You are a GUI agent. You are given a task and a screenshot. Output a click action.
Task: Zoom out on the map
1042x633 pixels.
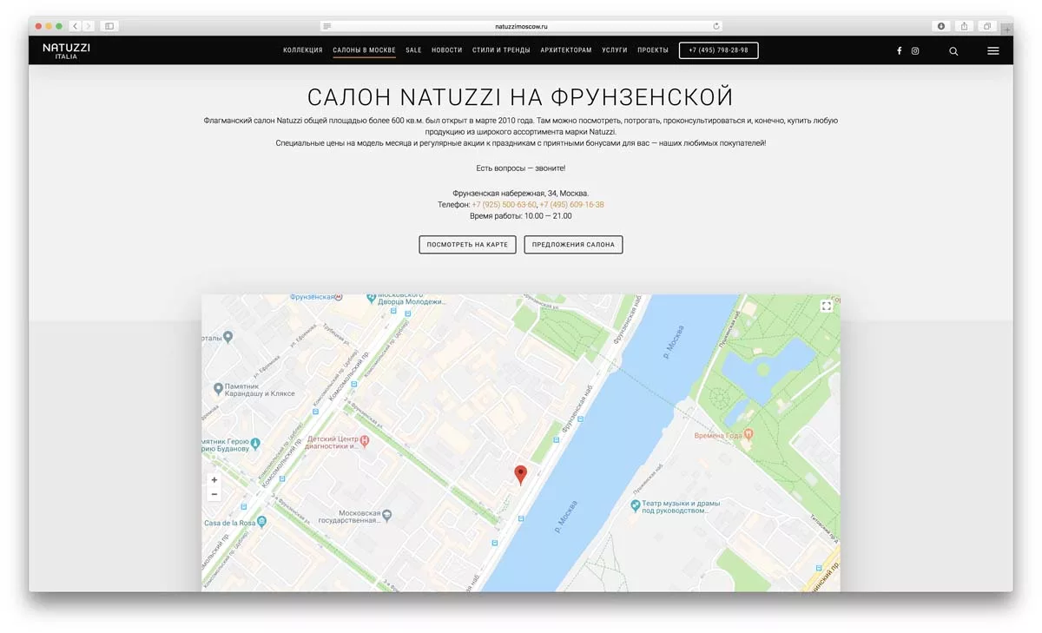(x=214, y=494)
